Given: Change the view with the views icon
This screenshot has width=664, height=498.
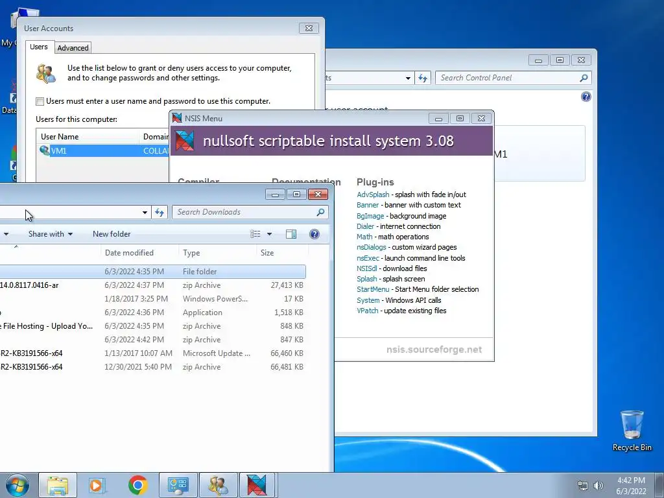Looking at the screenshot, I should [x=255, y=233].
